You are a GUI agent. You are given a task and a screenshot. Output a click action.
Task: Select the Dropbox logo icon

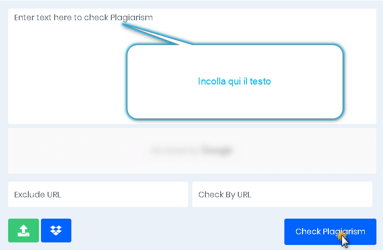pos(56,231)
